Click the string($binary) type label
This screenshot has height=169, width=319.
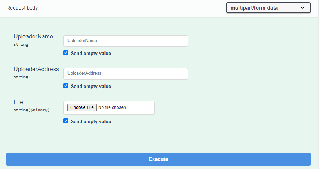pos(32,110)
